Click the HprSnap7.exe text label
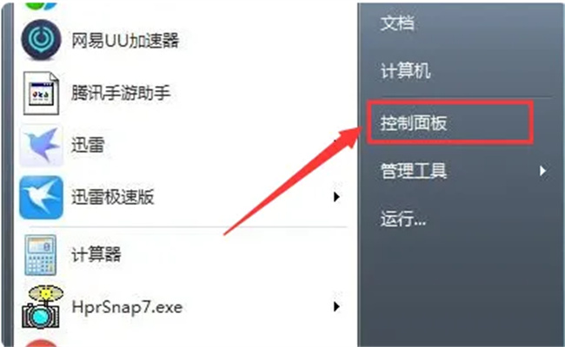Image resolution: width=565 pixels, height=347 pixels. pos(127,307)
